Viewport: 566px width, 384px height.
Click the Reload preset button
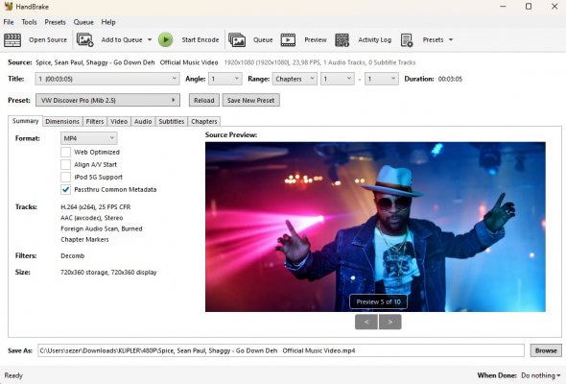[204, 100]
